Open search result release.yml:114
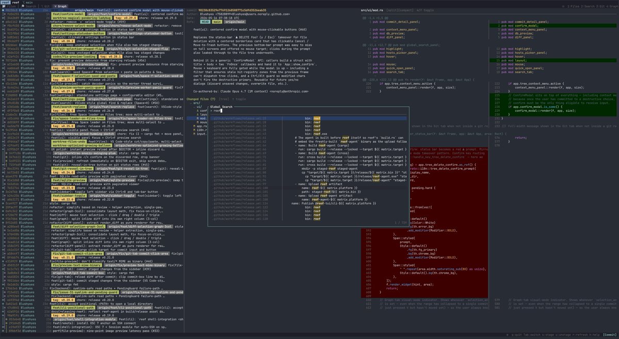Viewport: 619px width, 339px height. pyautogui.click(x=240, y=204)
